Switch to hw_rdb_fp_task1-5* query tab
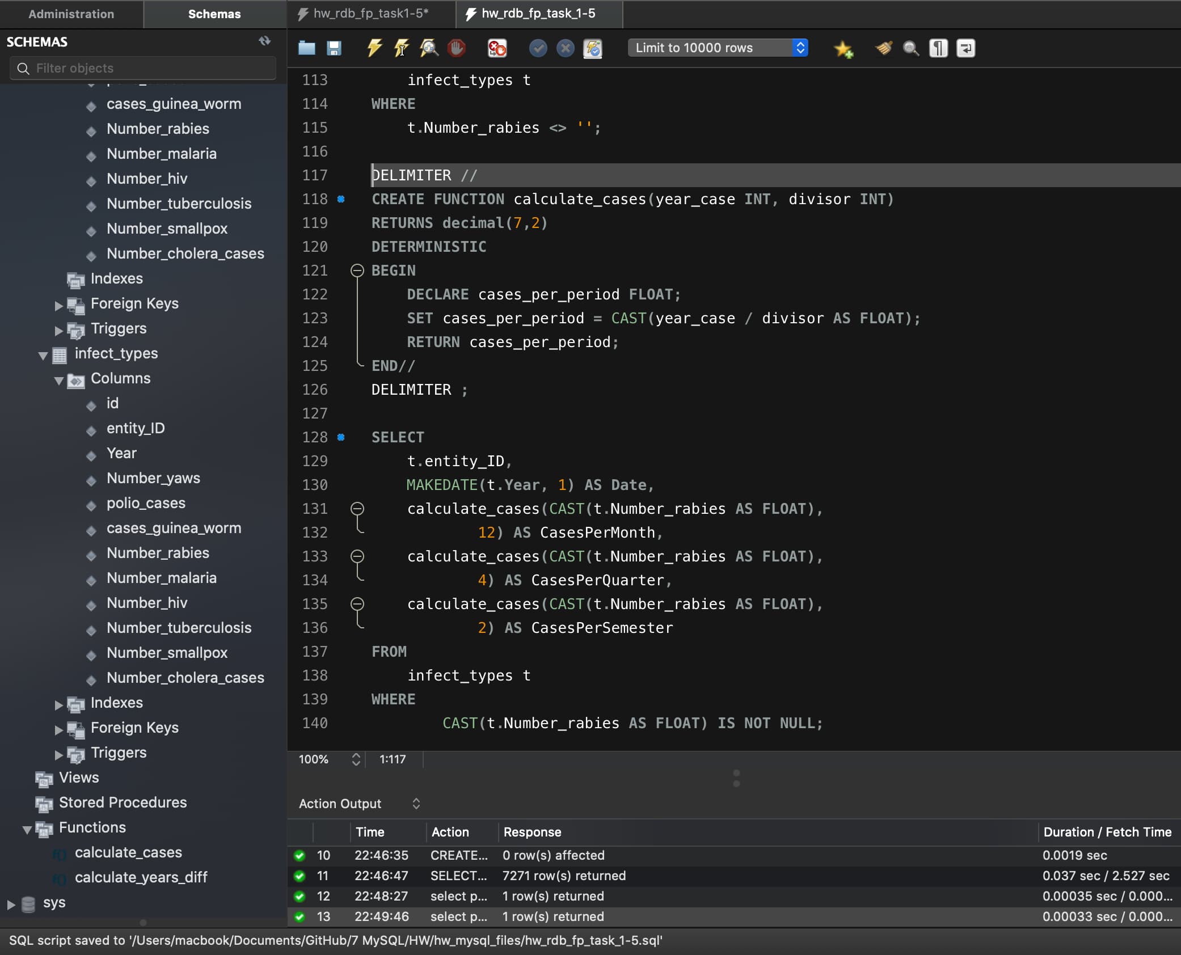 (x=370, y=14)
